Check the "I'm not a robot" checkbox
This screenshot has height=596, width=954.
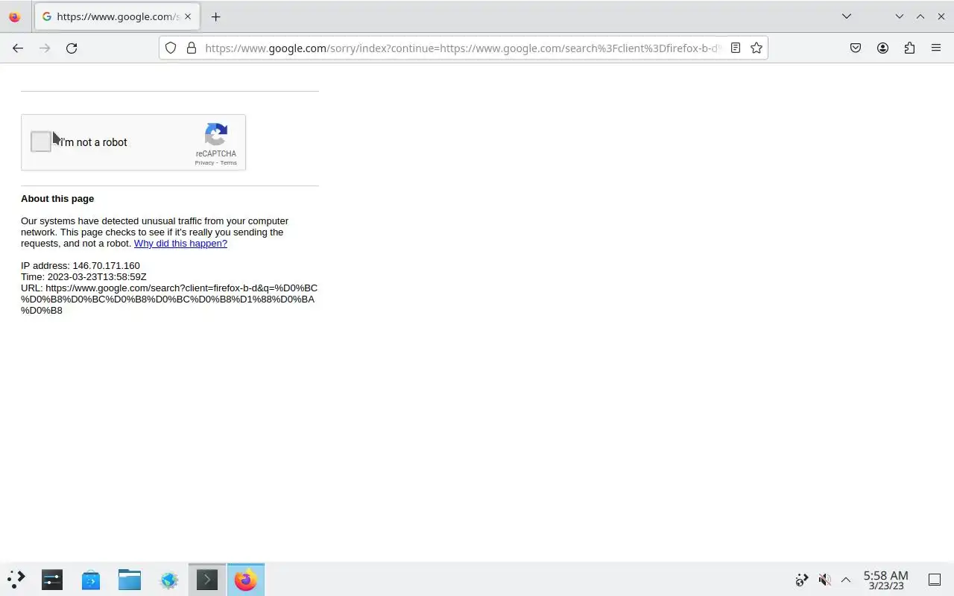tap(41, 142)
